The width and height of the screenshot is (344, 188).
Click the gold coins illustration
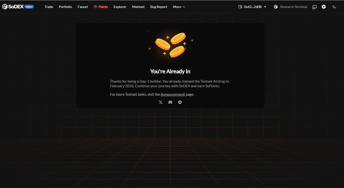coord(171,44)
